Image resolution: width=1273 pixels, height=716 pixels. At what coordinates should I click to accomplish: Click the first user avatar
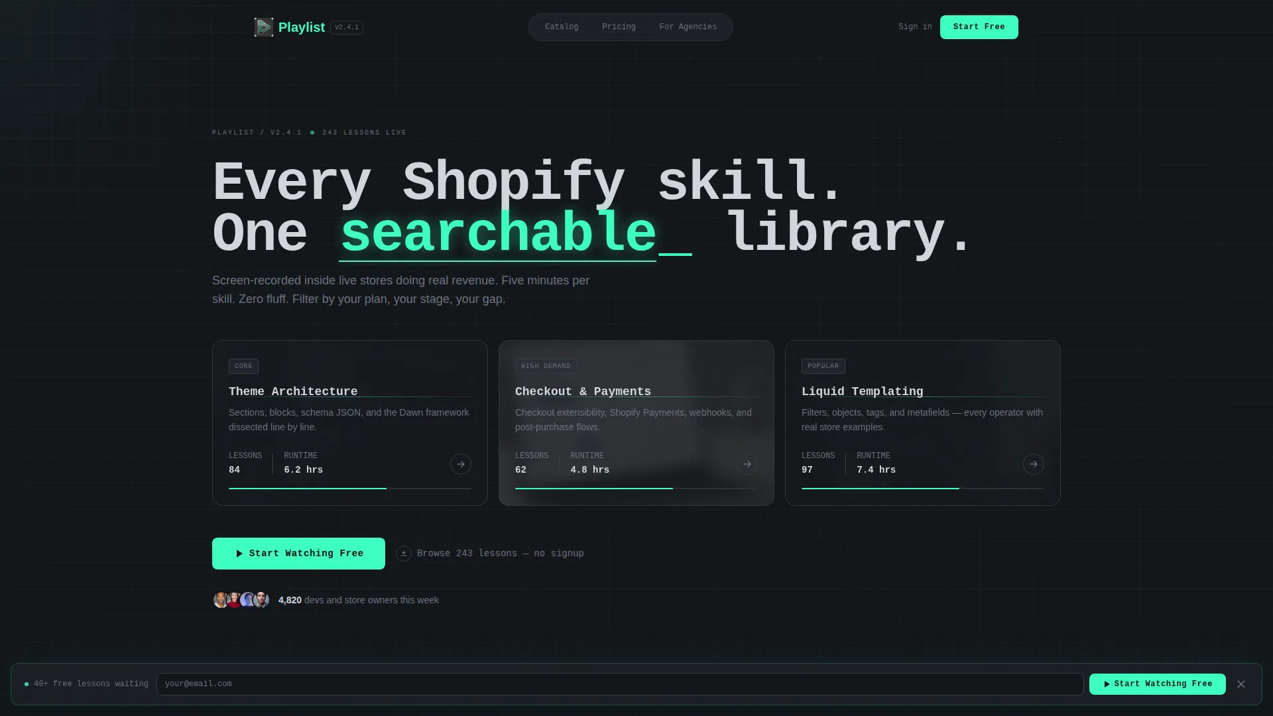tap(221, 600)
